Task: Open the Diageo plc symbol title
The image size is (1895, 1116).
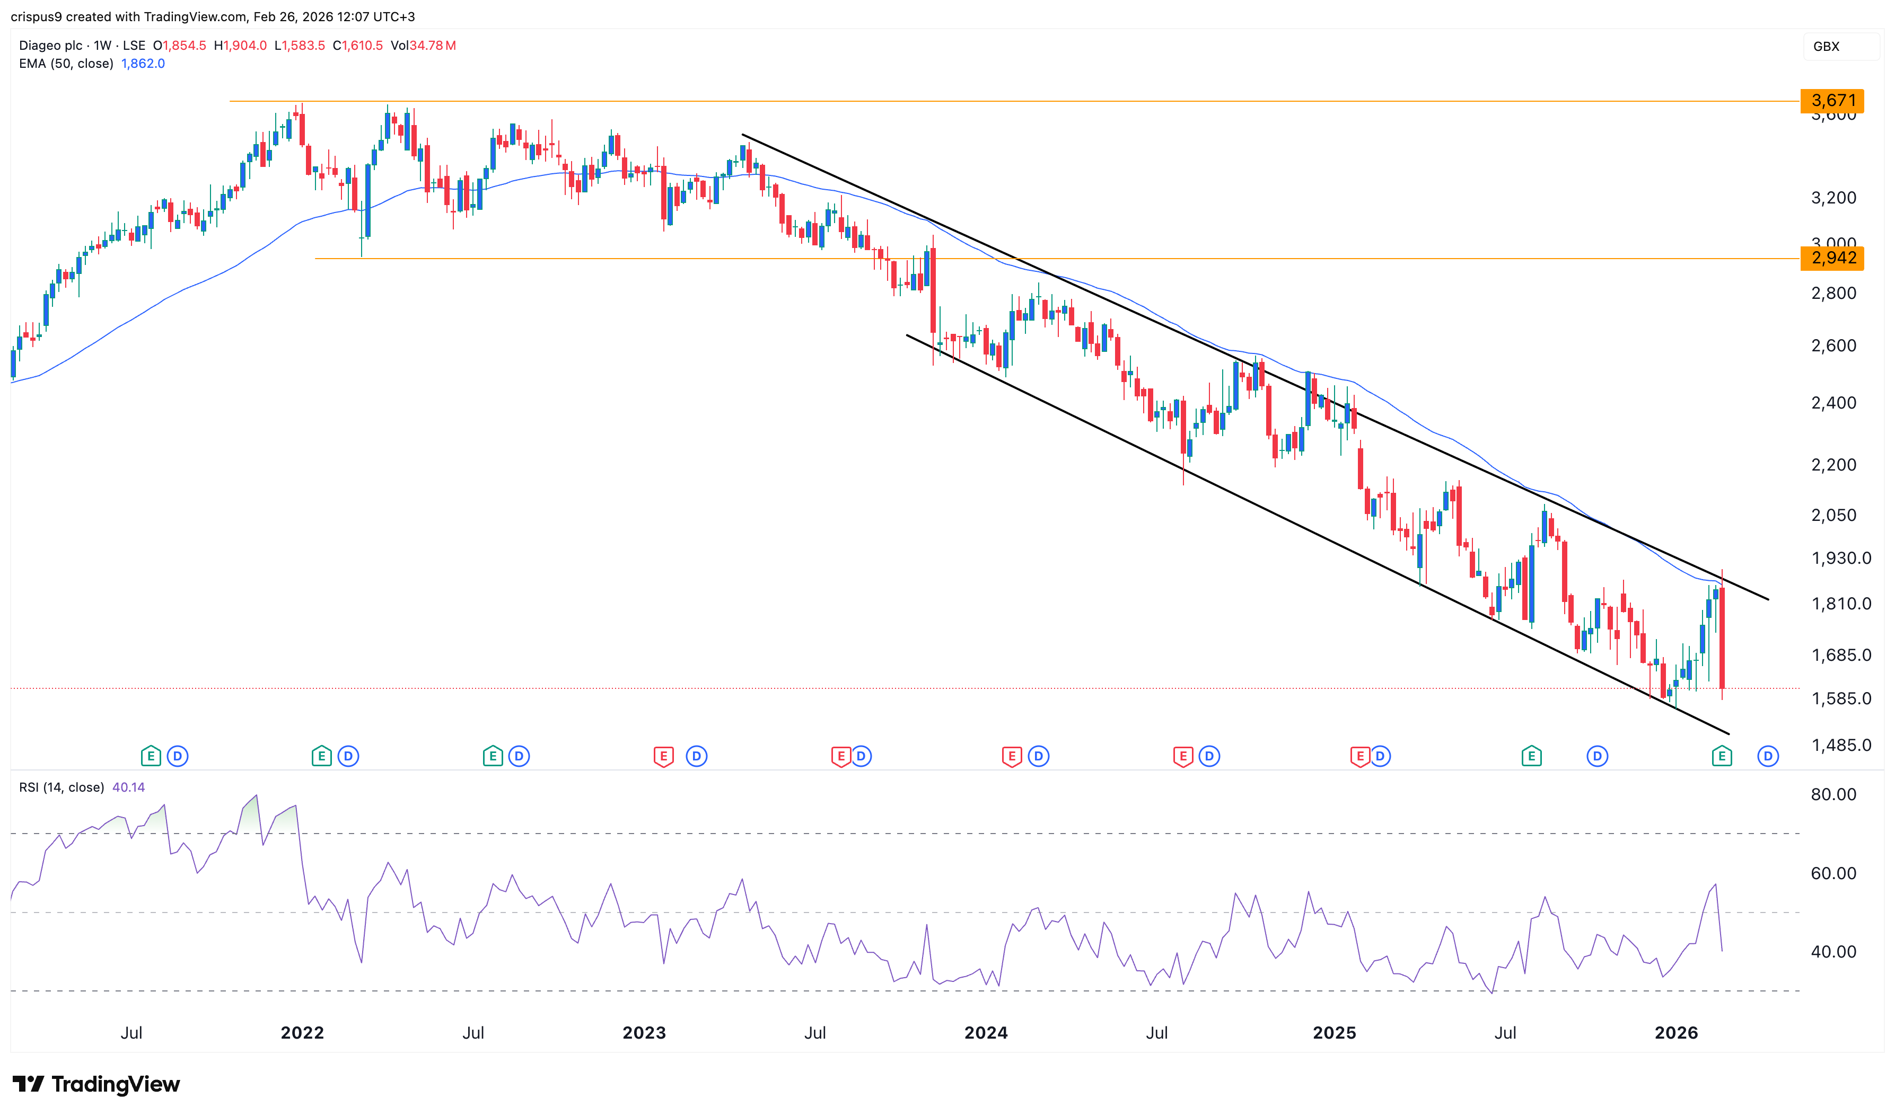Action: coord(52,45)
